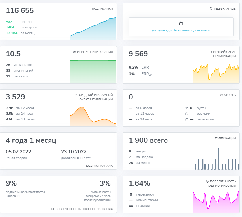Click the lock icon in Telegram Ads
Viewport: 242px width, 217px height.
(181, 23)
